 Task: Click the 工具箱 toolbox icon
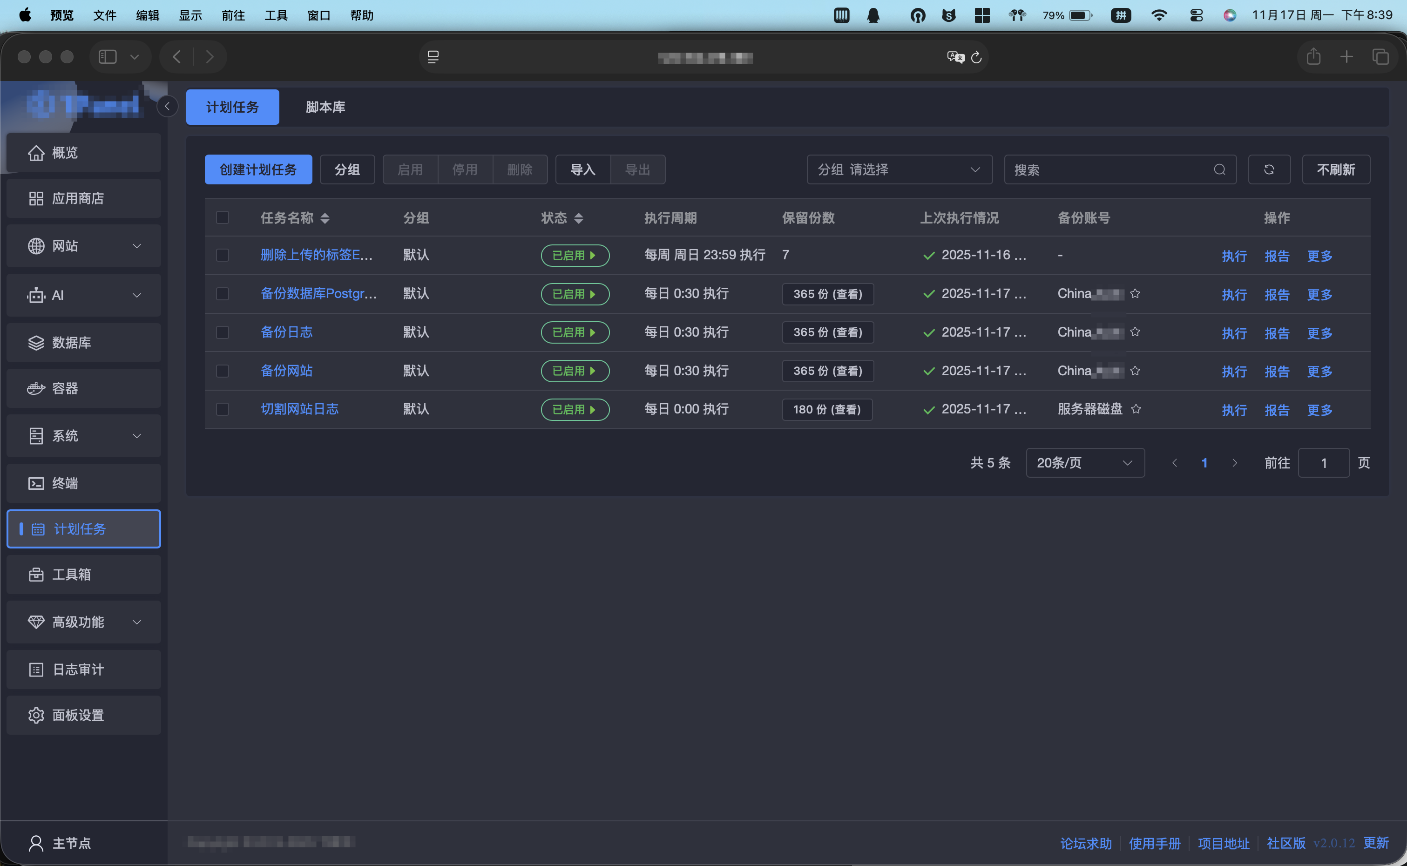[x=36, y=575]
